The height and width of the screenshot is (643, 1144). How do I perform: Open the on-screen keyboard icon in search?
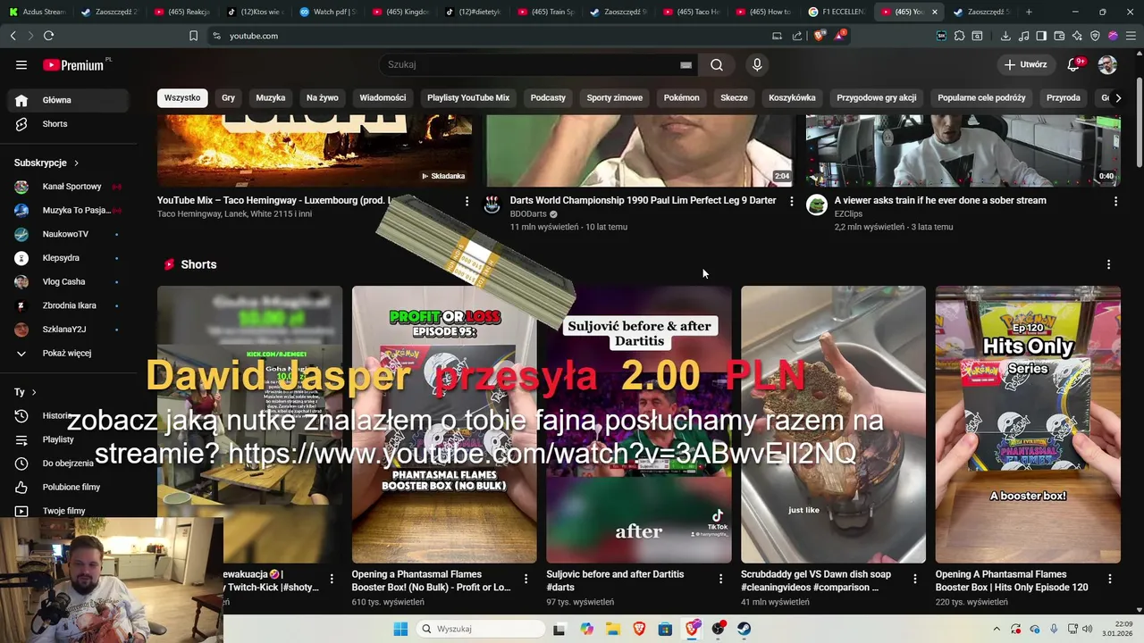(x=686, y=64)
